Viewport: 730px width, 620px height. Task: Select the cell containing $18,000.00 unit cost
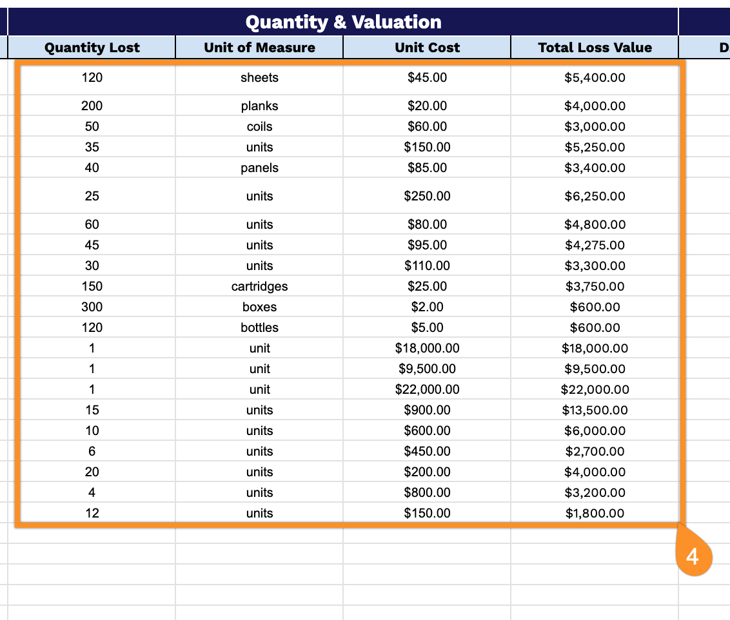pyautogui.click(x=427, y=348)
